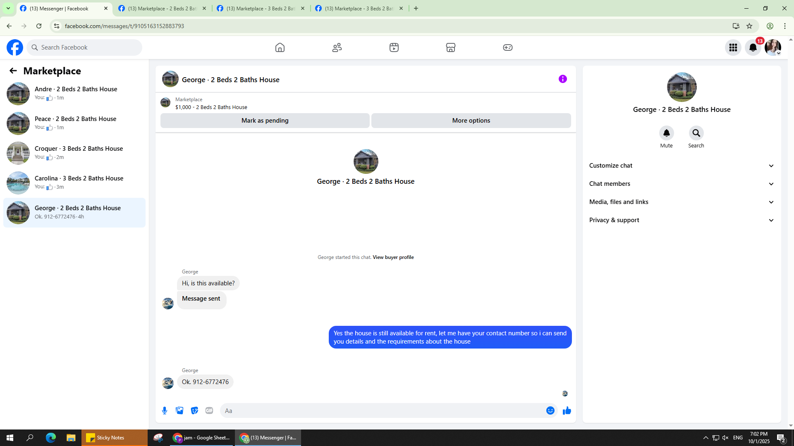Open the Chrome tab search dropdown
The image size is (794, 446).
[x=8, y=8]
